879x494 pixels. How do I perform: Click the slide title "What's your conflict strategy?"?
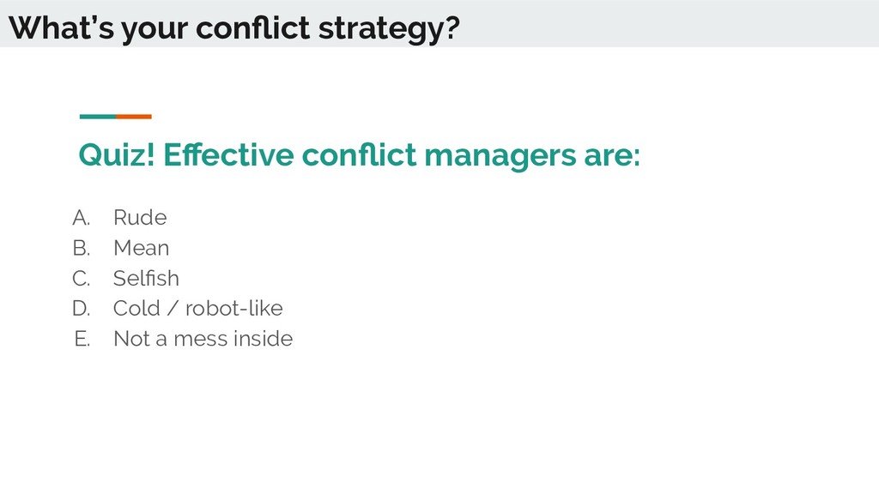click(x=233, y=28)
